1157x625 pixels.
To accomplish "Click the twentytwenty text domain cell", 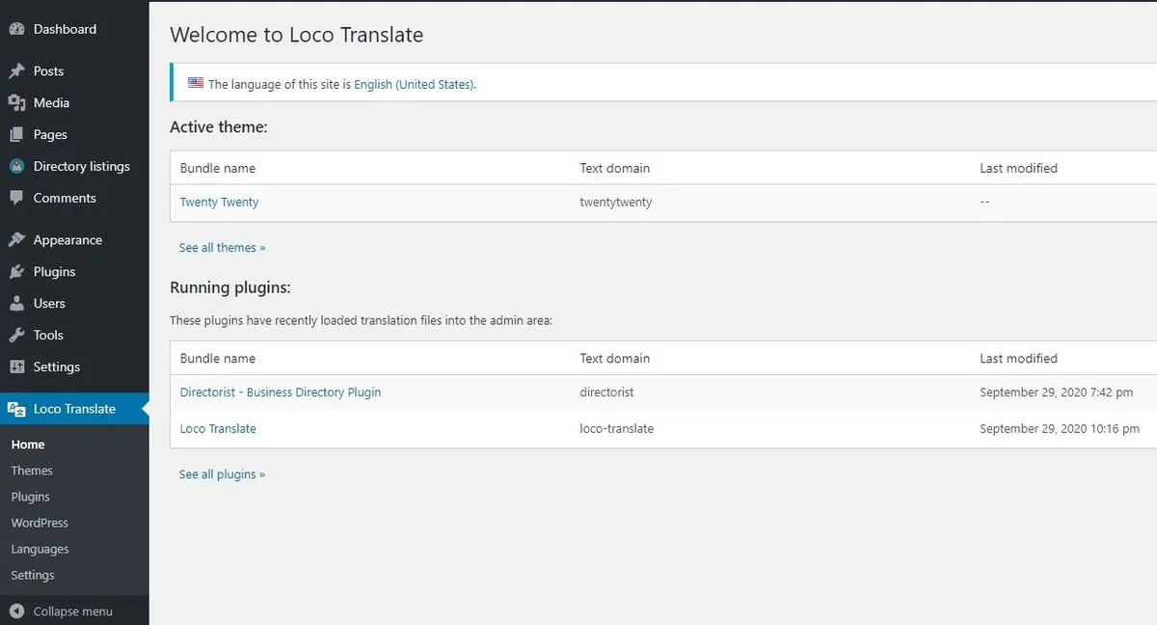I will (x=616, y=203).
